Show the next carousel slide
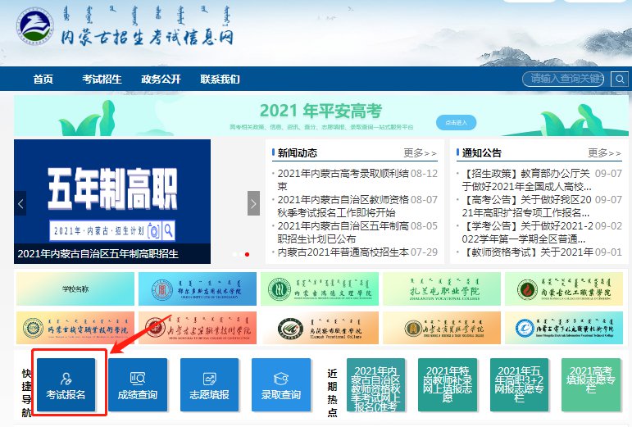 253,203
